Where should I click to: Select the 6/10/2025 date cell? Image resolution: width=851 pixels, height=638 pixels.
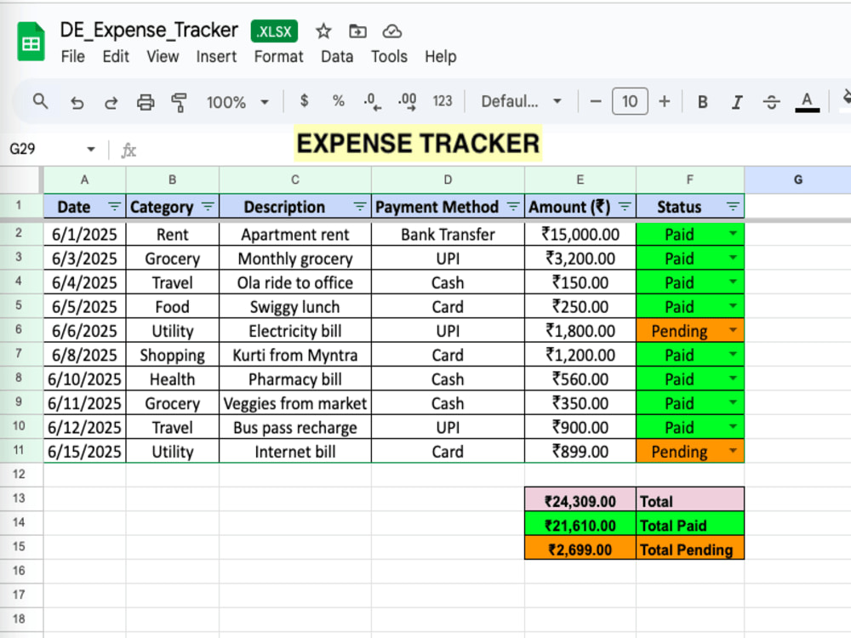click(84, 379)
